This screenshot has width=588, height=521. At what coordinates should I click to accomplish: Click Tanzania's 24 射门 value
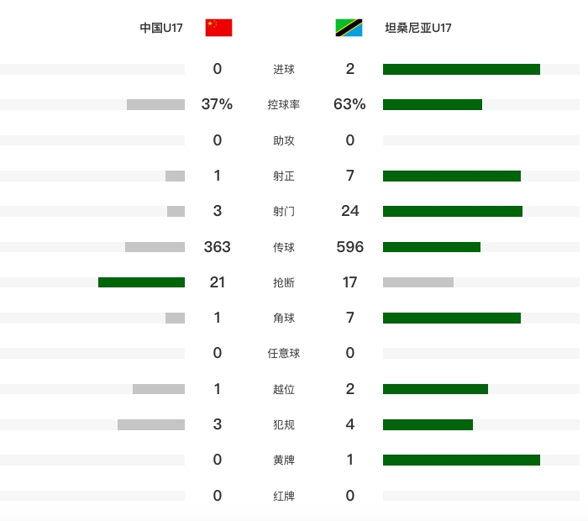click(350, 211)
